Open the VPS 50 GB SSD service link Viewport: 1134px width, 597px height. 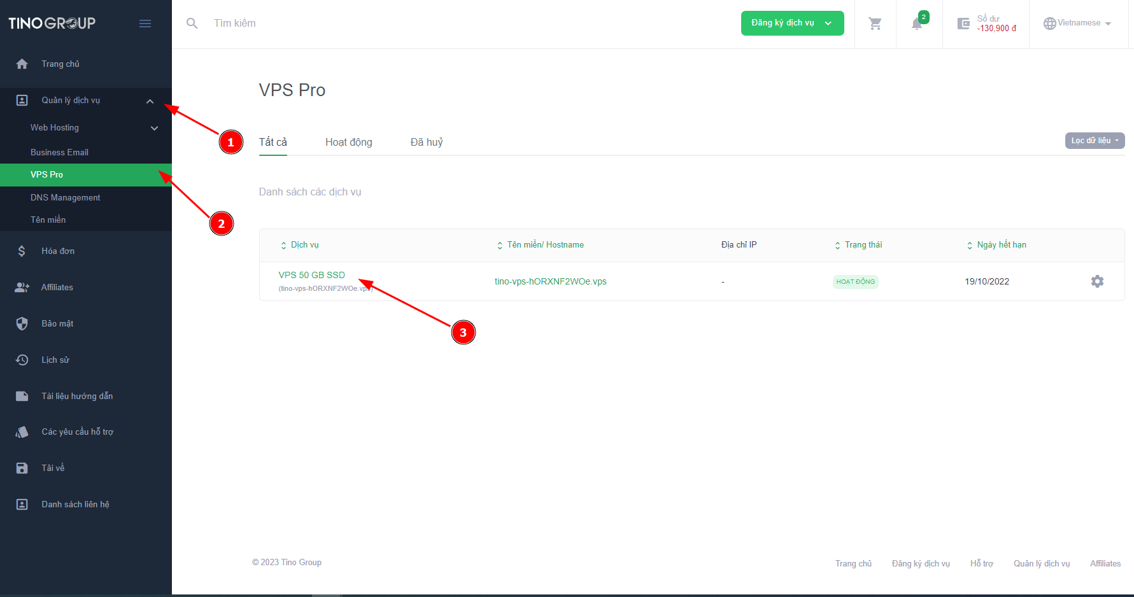[x=311, y=275]
